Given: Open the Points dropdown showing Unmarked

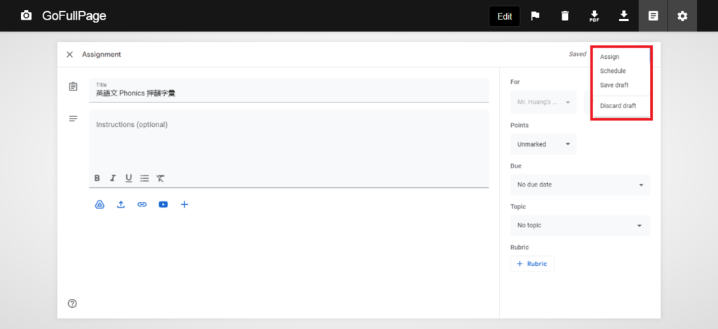Looking at the screenshot, I should 543,145.
